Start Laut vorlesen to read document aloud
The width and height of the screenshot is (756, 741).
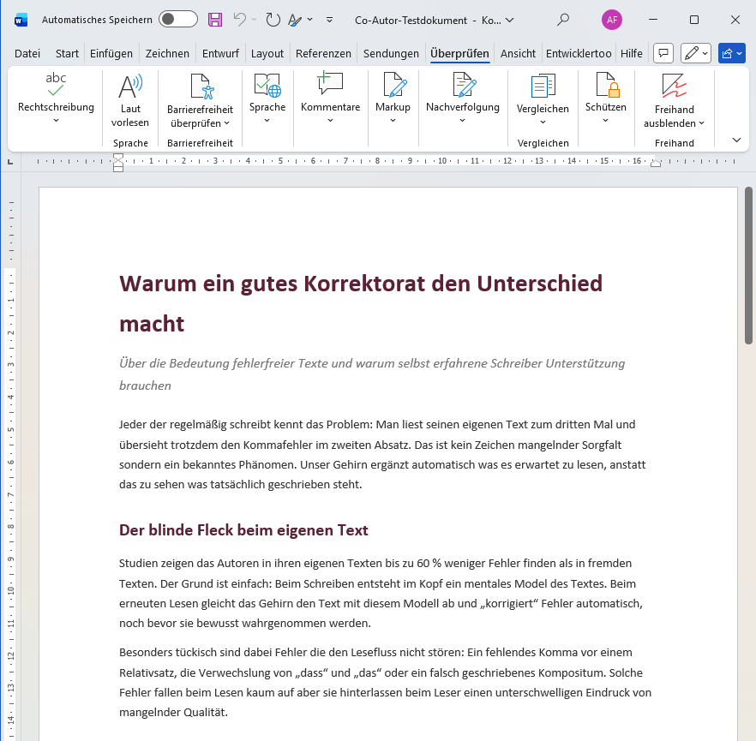(x=130, y=97)
